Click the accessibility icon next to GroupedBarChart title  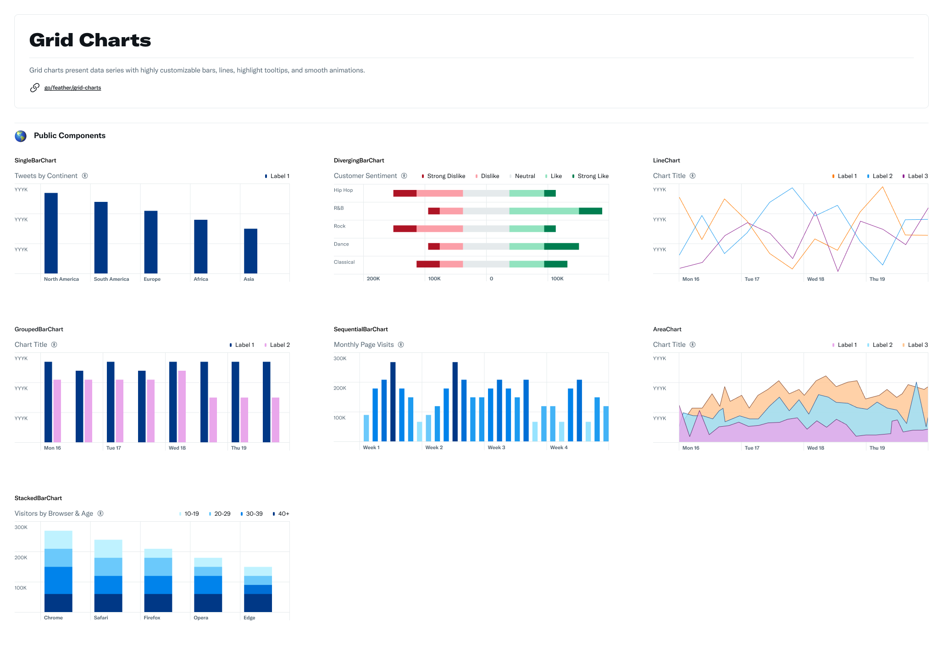54,345
